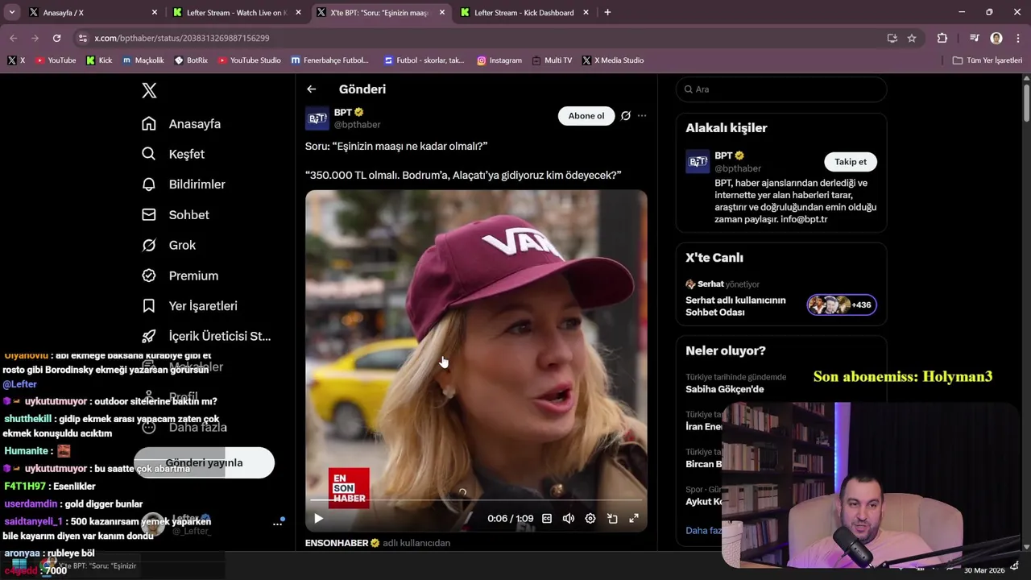Reload the current page
The image size is (1031, 580).
56,38
